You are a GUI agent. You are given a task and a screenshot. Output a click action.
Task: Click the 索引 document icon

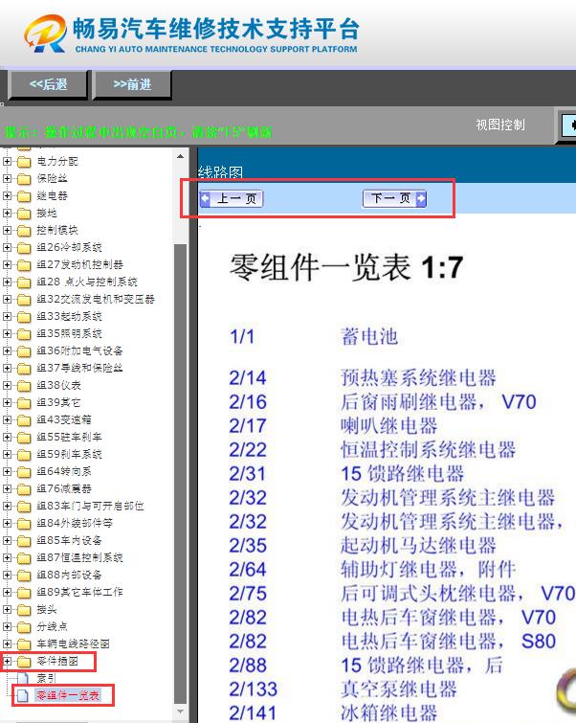(x=24, y=678)
